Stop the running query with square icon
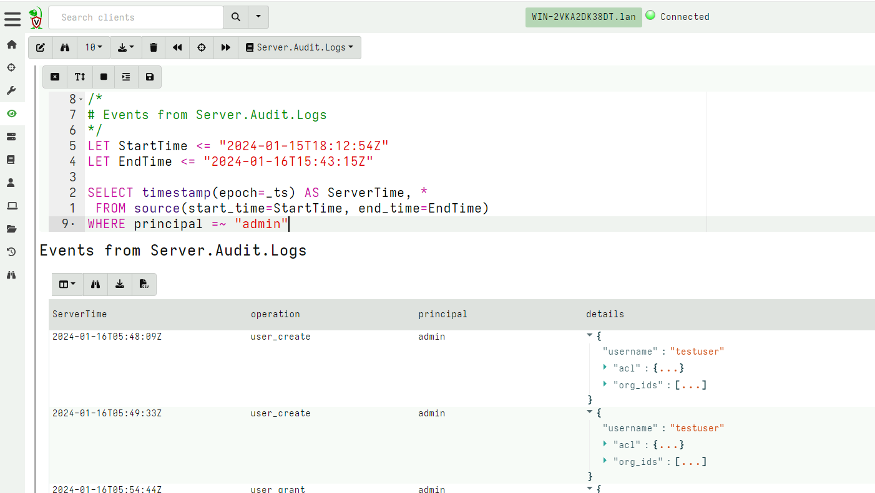The image size is (875, 493). pyautogui.click(x=102, y=77)
